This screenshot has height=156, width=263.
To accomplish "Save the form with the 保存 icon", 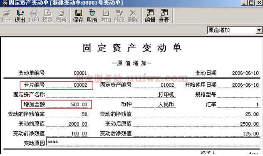I will (78, 16).
